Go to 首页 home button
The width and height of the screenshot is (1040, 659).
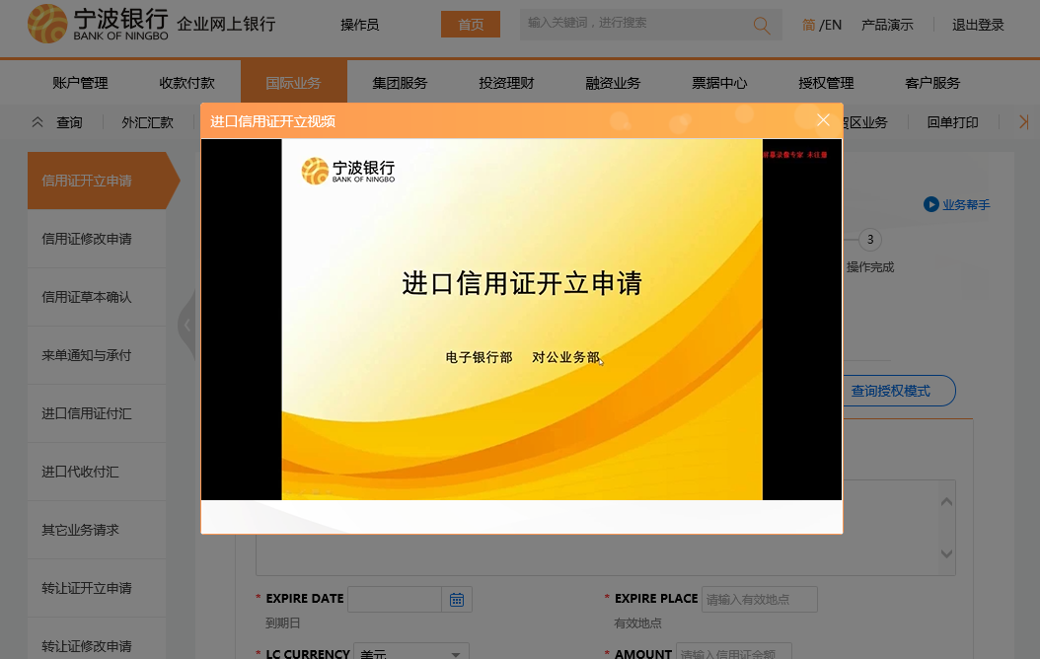tap(471, 25)
